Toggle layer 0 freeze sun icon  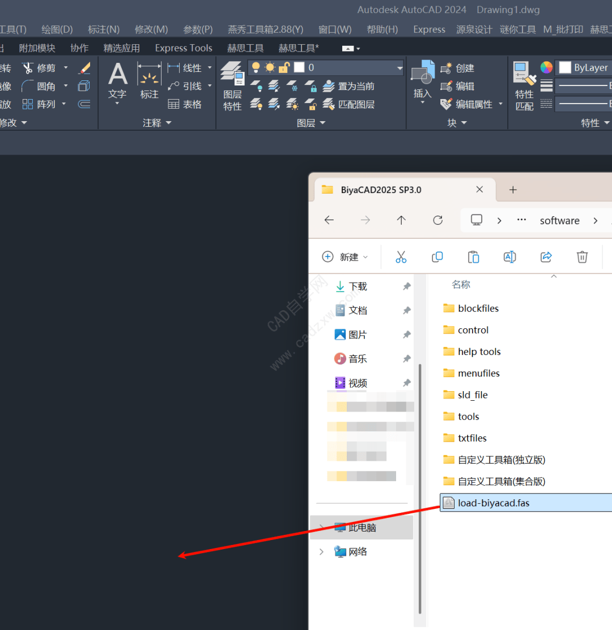pyautogui.click(x=270, y=67)
